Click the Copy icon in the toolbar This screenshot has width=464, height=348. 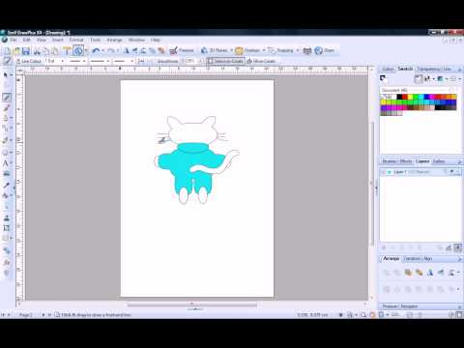[46, 50]
